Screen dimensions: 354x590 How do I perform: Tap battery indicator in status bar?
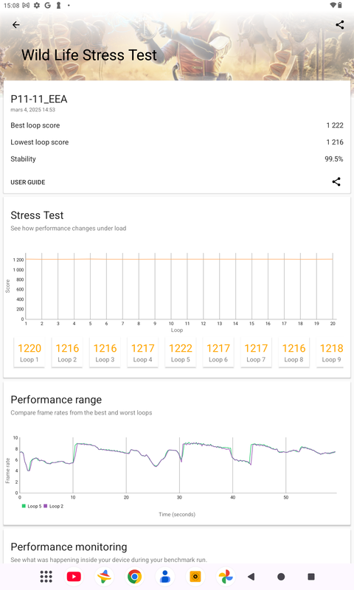(x=340, y=5)
